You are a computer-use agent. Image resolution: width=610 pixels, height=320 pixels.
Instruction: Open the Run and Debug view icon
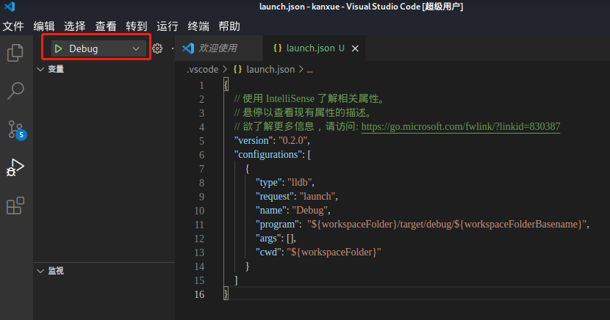(x=15, y=167)
